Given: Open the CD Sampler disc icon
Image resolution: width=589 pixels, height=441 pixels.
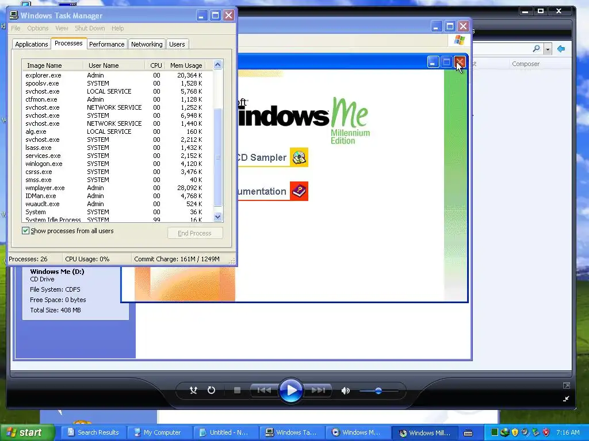Looking at the screenshot, I should 299,157.
